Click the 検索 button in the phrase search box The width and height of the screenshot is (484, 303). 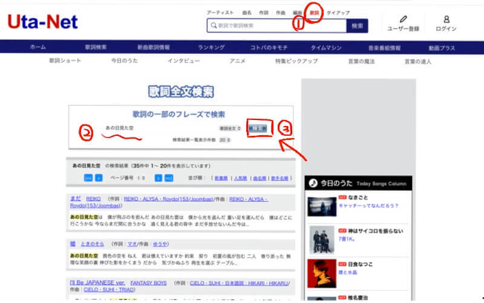(x=258, y=128)
